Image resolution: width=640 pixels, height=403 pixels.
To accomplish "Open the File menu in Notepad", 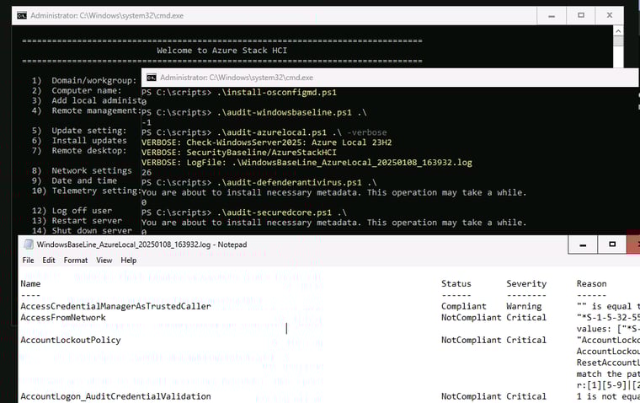I will point(28,261).
